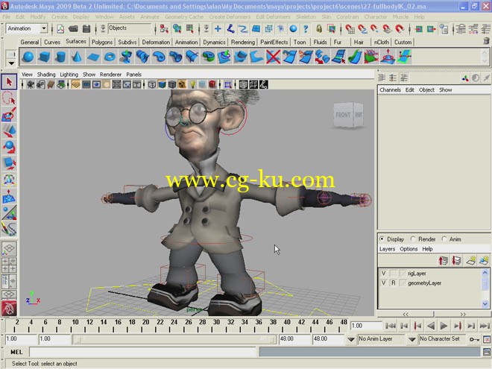The width and height of the screenshot is (492, 369).
Task: Create a NURBS cylinder from shelf
Action: click(60, 57)
